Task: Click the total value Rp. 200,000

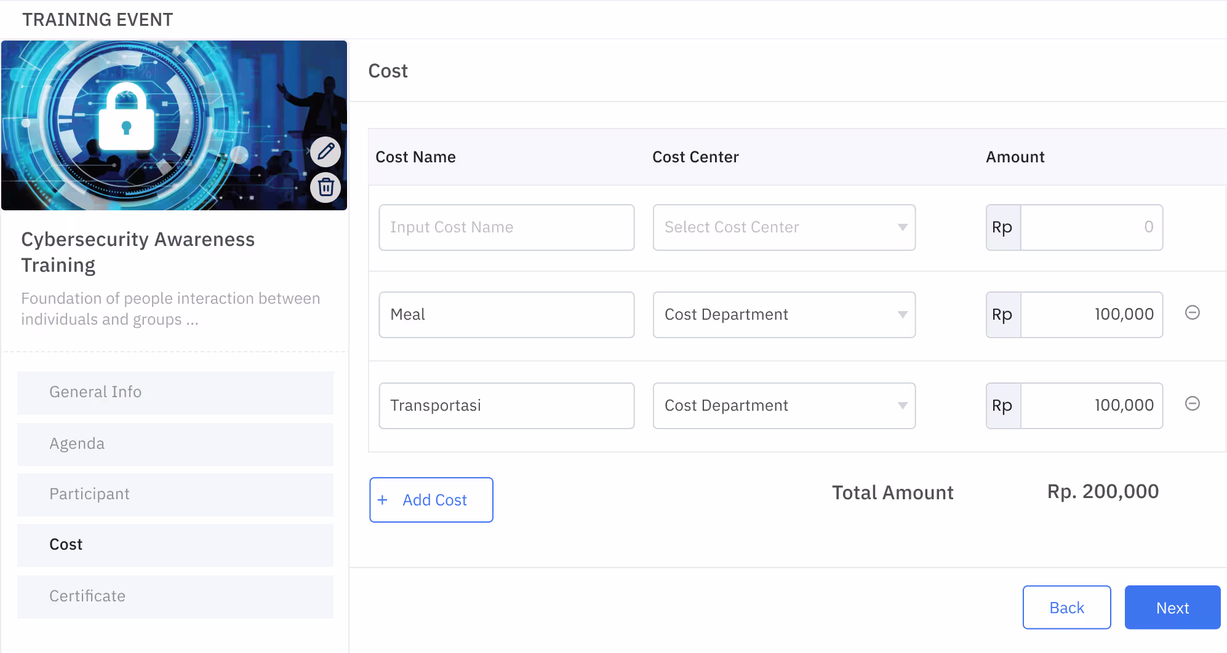Action: tap(1103, 491)
